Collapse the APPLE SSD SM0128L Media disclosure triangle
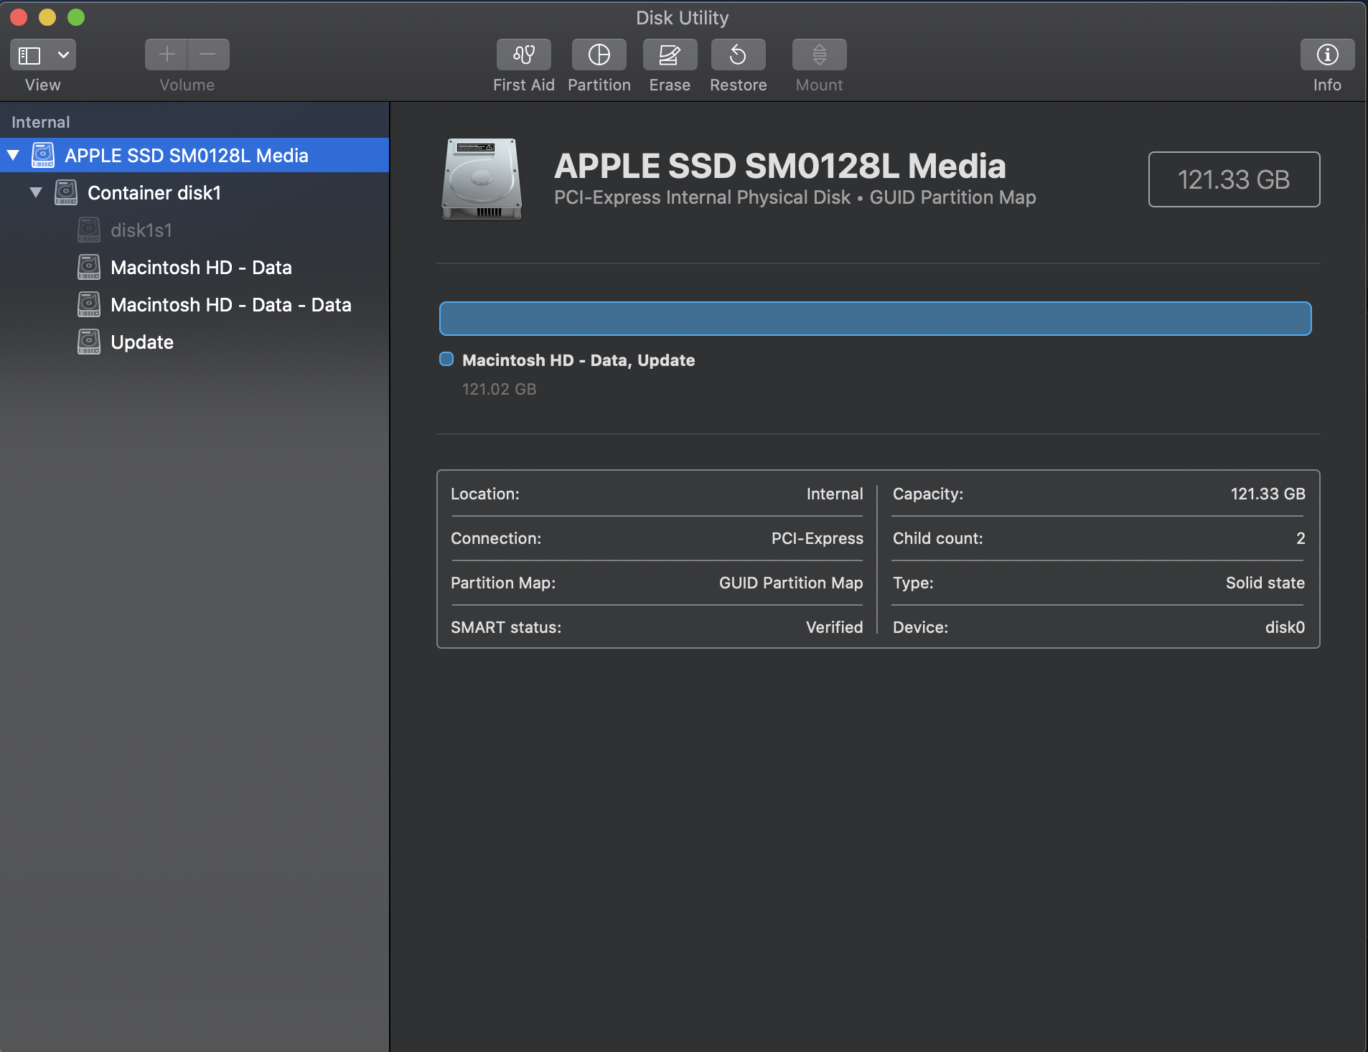Viewport: 1368px width, 1052px height. (x=12, y=155)
